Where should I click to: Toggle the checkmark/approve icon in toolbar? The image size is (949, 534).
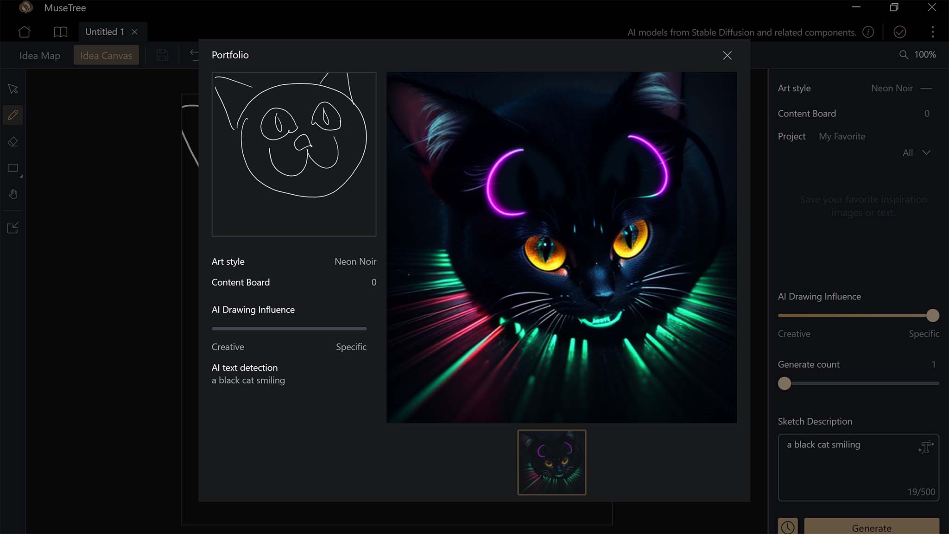click(x=899, y=32)
